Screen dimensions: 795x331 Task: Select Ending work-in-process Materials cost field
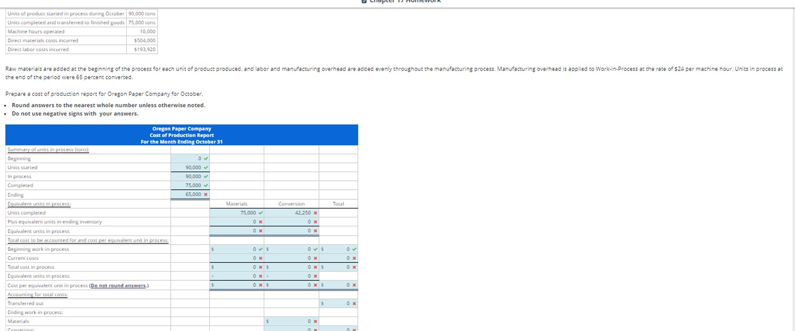[291, 321]
